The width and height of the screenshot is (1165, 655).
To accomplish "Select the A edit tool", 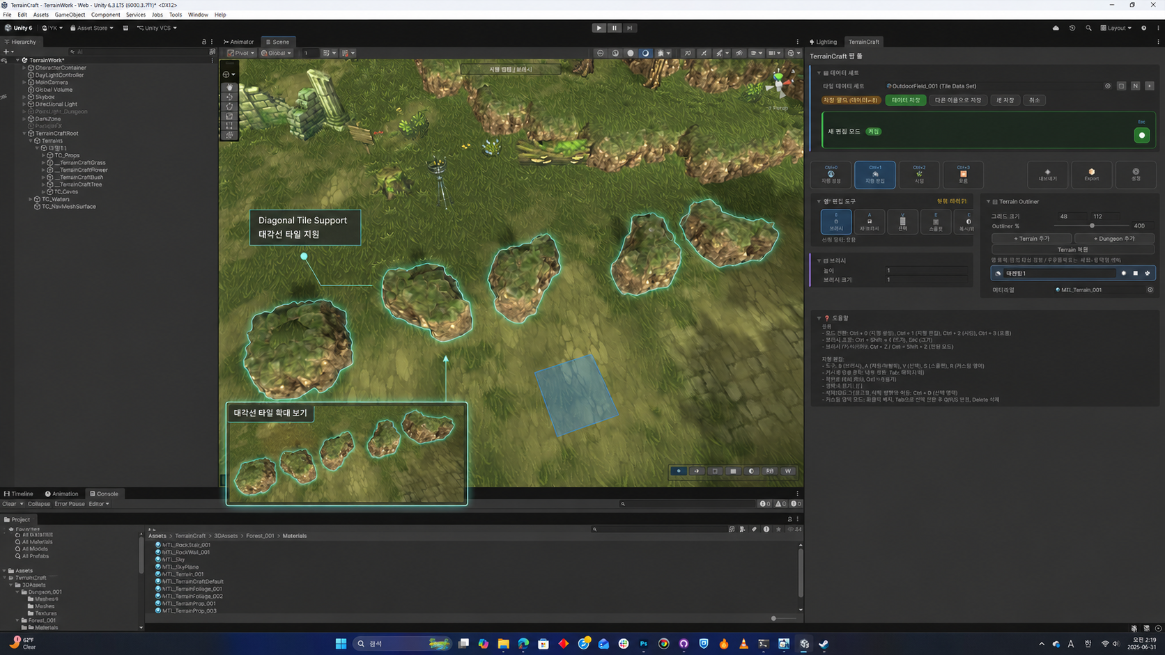I will 869,221.
